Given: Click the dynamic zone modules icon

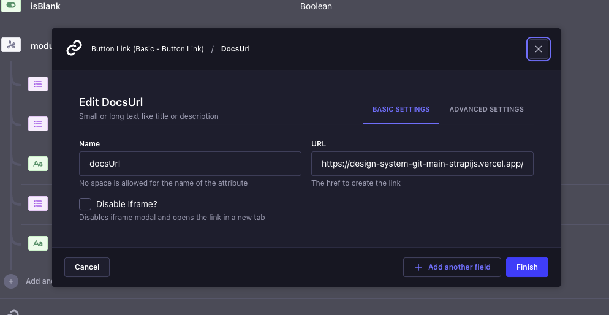Looking at the screenshot, I should click(11, 45).
